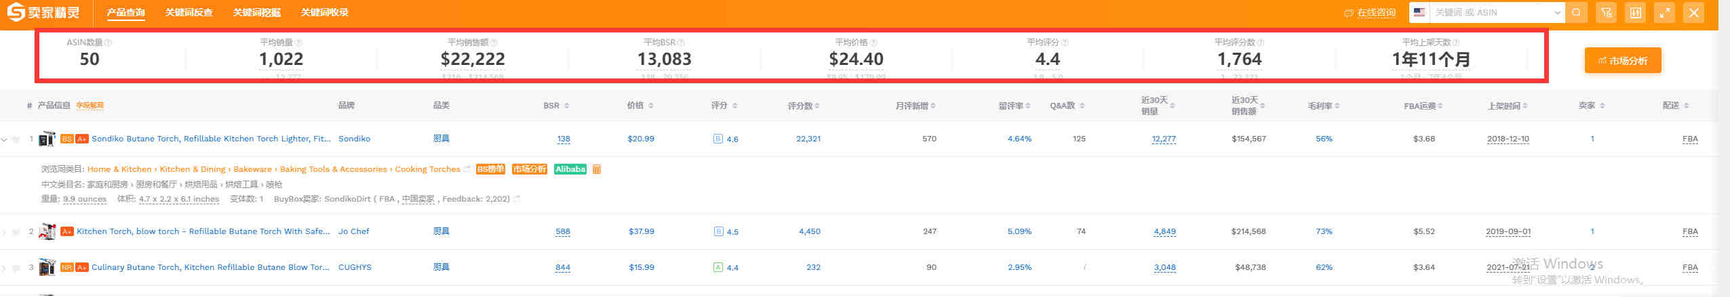Expand details for row 2 product
The image size is (1730, 297).
pyautogui.click(x=4, y=232)
